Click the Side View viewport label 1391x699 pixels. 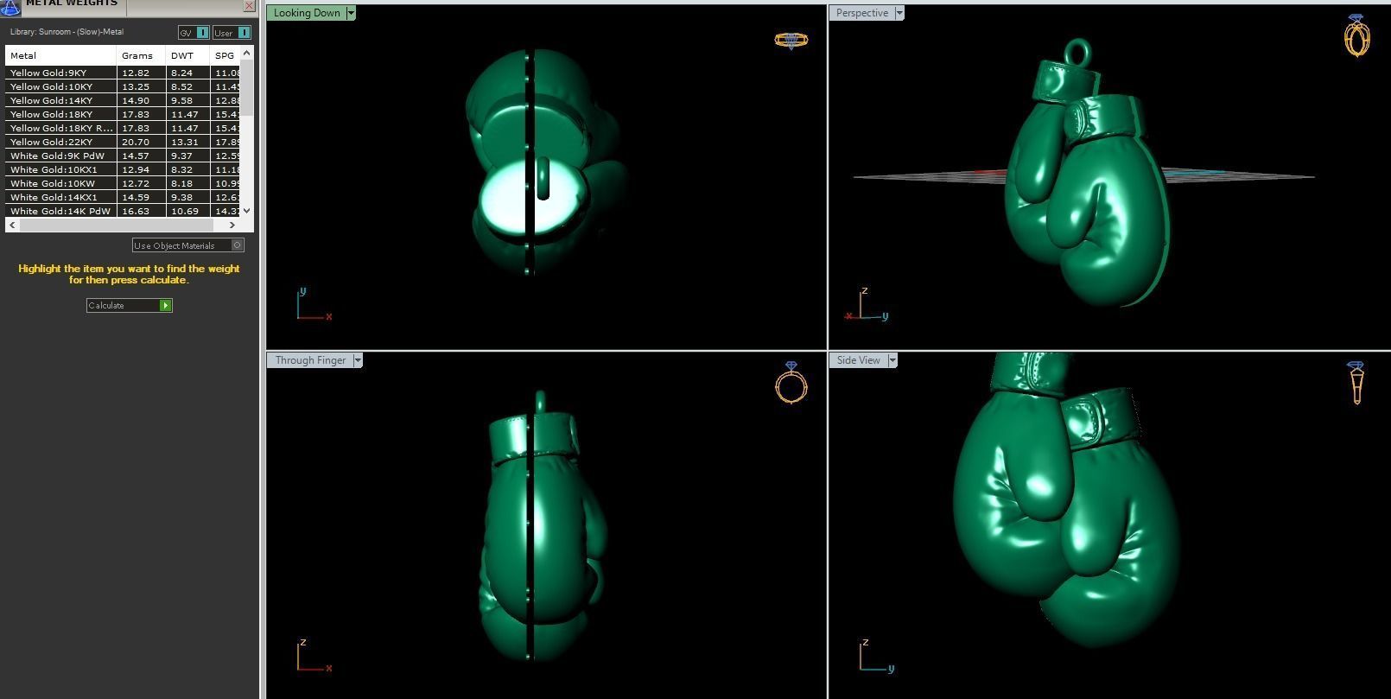[x=859, y=360]
